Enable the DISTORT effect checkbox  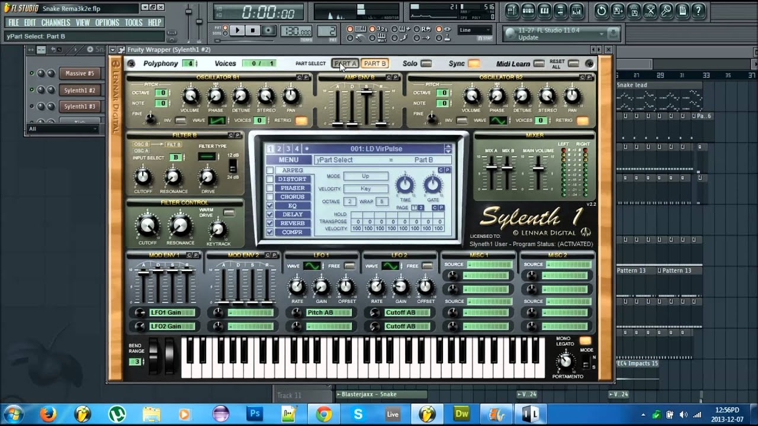click(x=270, y=179)
